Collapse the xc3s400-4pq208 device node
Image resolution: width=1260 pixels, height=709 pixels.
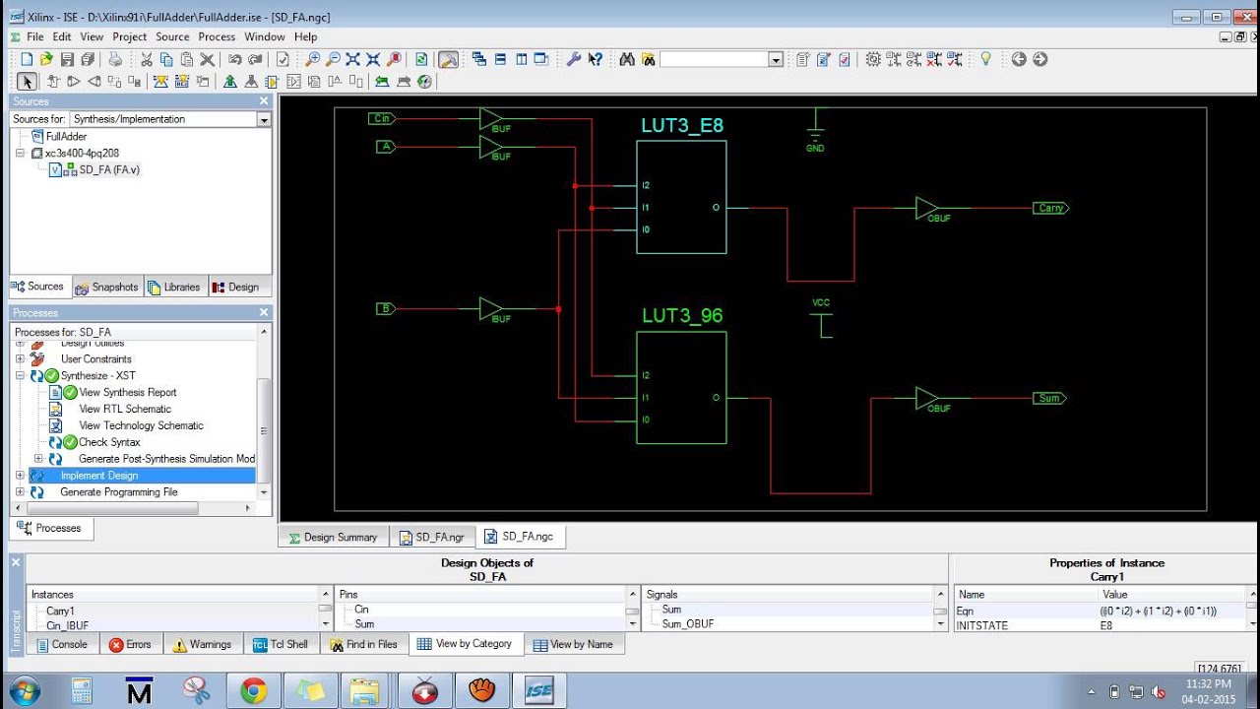[22, 153]
